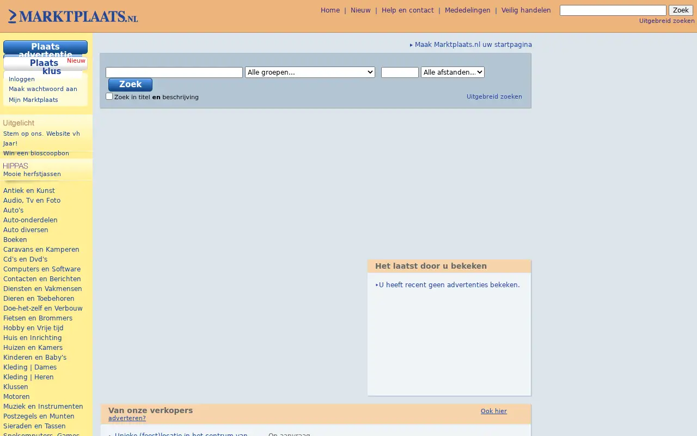The width and height of the screenshot is (697, 436).
Task: Open the Alle afstanden dropdown
Action: pos(453,72)
